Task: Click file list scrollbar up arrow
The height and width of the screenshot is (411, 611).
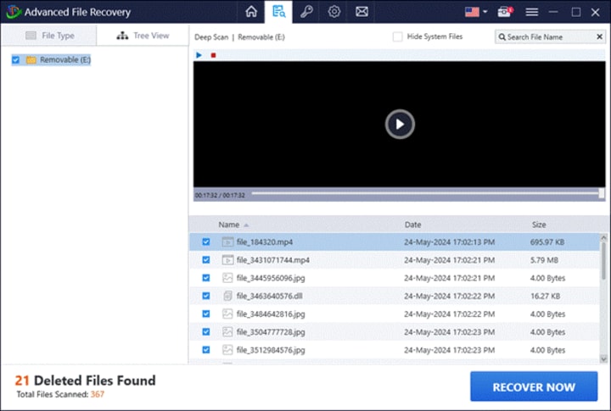Action: click(x=603, y=237)
